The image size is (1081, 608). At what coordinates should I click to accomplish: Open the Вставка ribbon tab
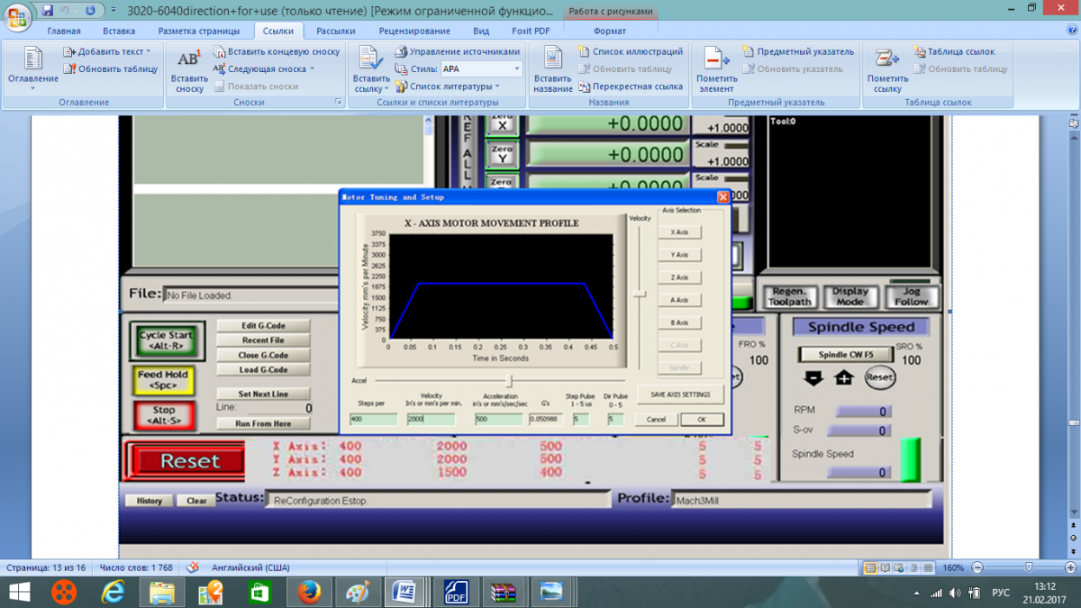click(x=119, y=31)
